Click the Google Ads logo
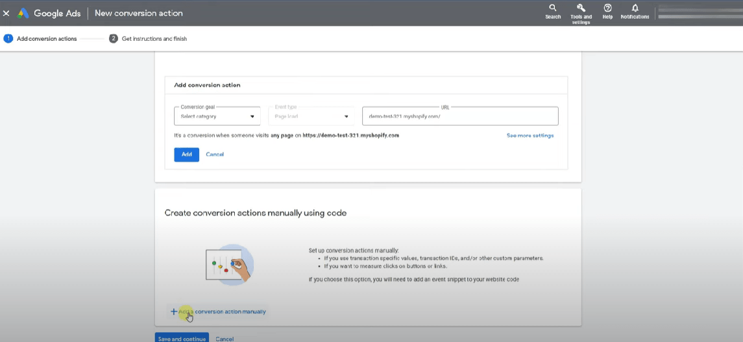The image size is (743, 342). [23, 13]
